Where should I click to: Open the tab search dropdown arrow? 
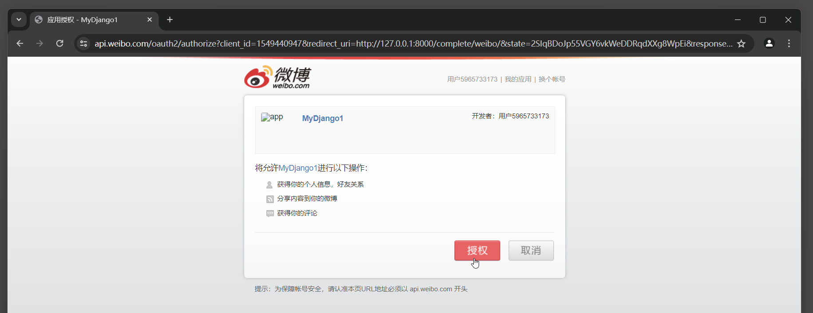[19, 20]
